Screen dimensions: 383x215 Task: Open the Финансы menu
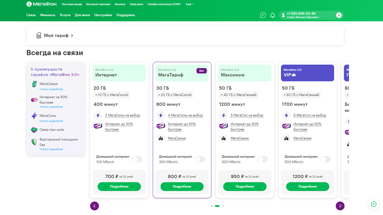pos(47,15)
